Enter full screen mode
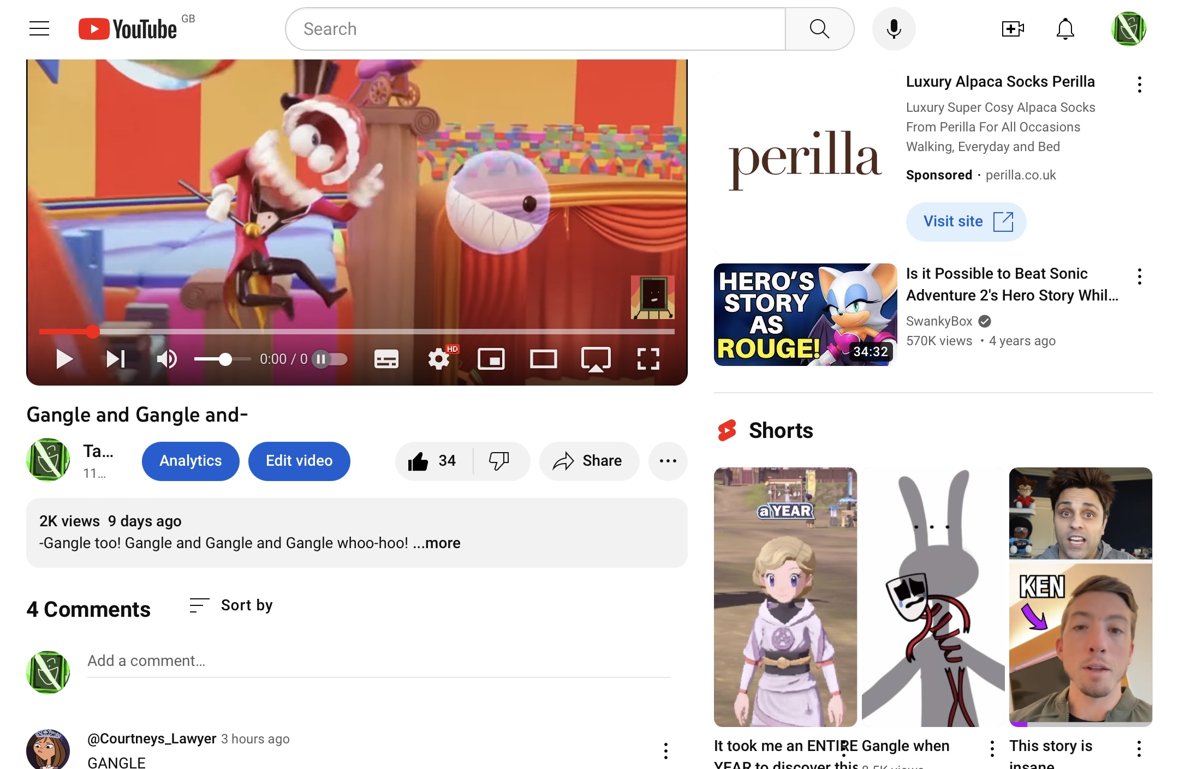 click(x=648, y=359)
